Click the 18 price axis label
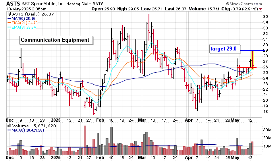This screenshot has height=161, width=278. (265, 112)
